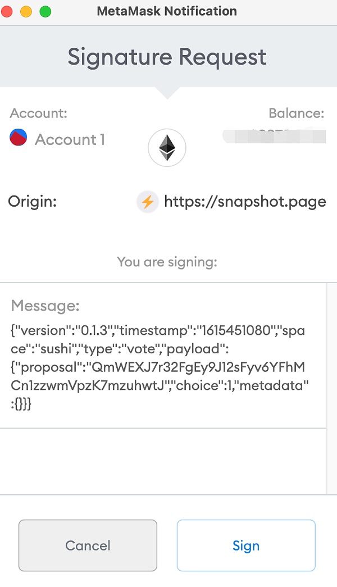
Task: Click the "Balance:" label
Action: [x=296, y=113]
